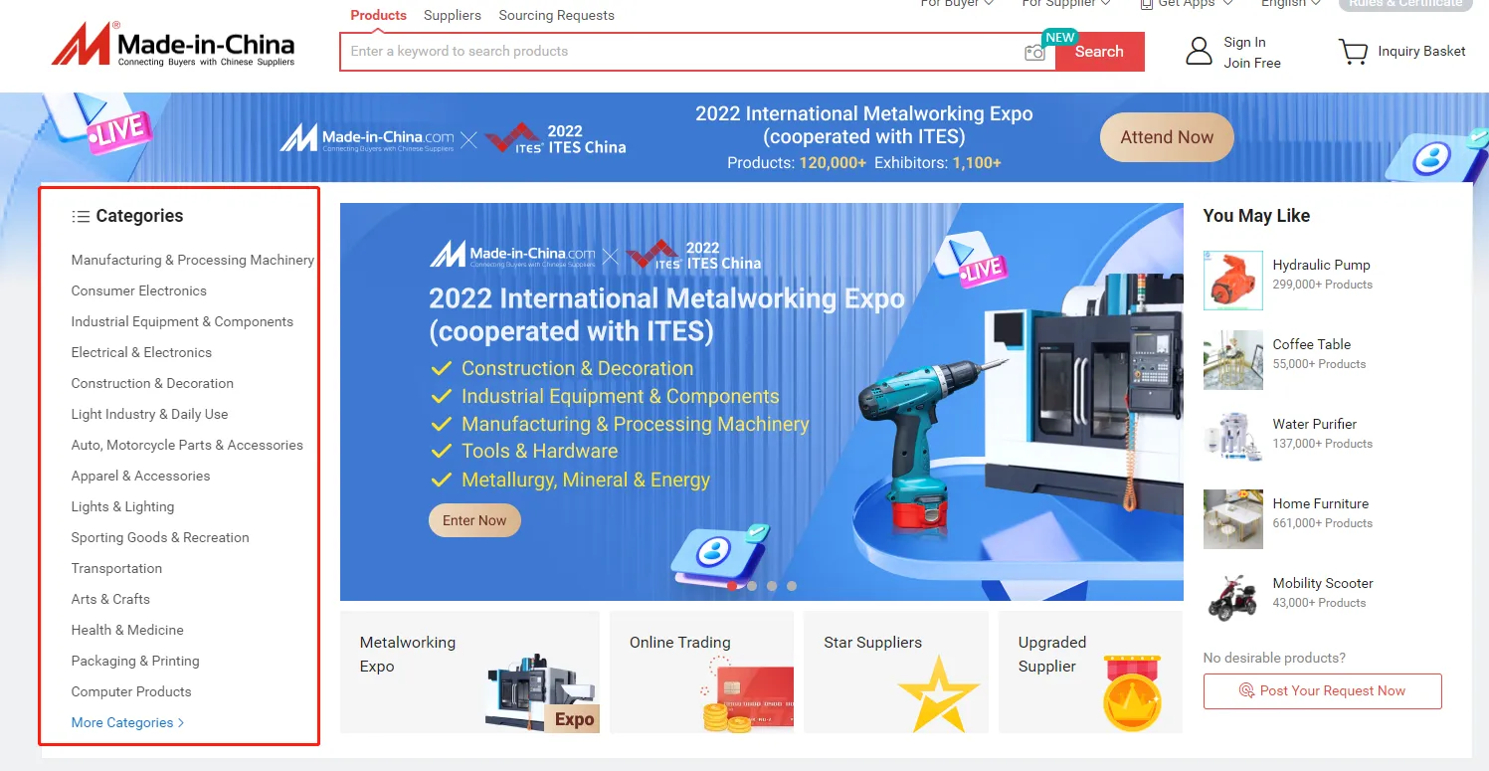Click the camera image-search icon

pos(1034,51)
